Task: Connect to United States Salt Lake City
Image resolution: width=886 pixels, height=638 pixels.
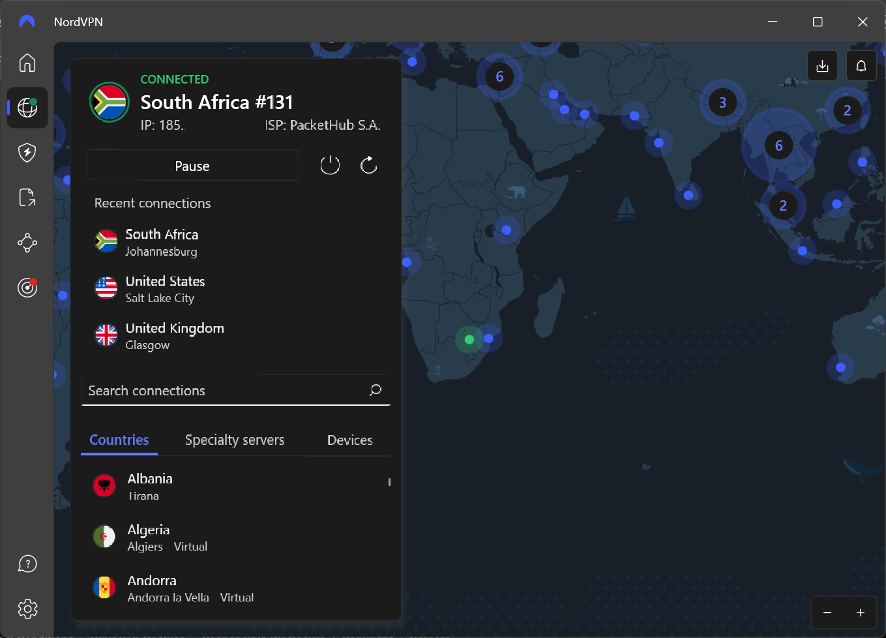Action: pos(235,289)
